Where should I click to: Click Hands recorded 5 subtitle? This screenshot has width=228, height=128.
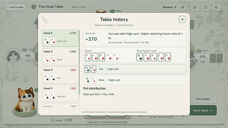(x=114, y=25)
